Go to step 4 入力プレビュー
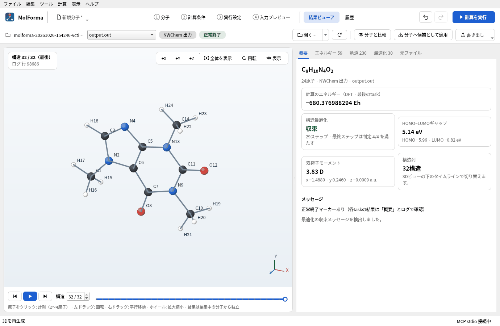Screen dimensions: 500x326 pyautogui.click(x=271, y=17)
